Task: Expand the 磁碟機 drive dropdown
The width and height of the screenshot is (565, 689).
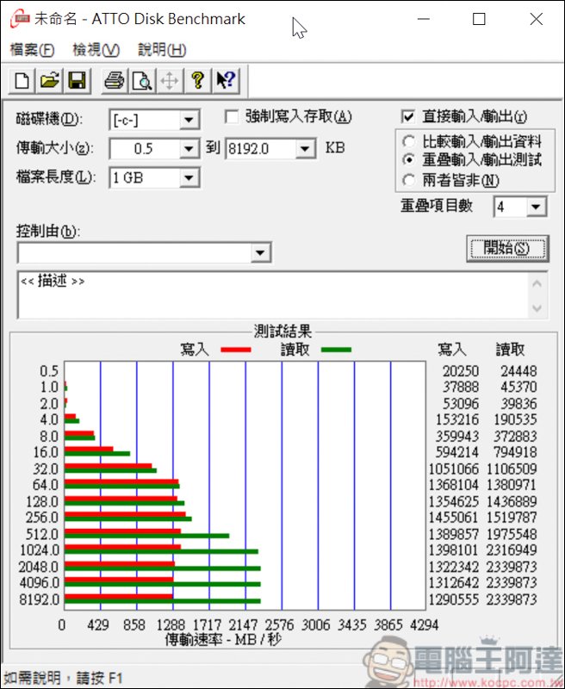Action: tap(189, 120)
